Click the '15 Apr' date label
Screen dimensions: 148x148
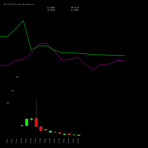point(12,141)
